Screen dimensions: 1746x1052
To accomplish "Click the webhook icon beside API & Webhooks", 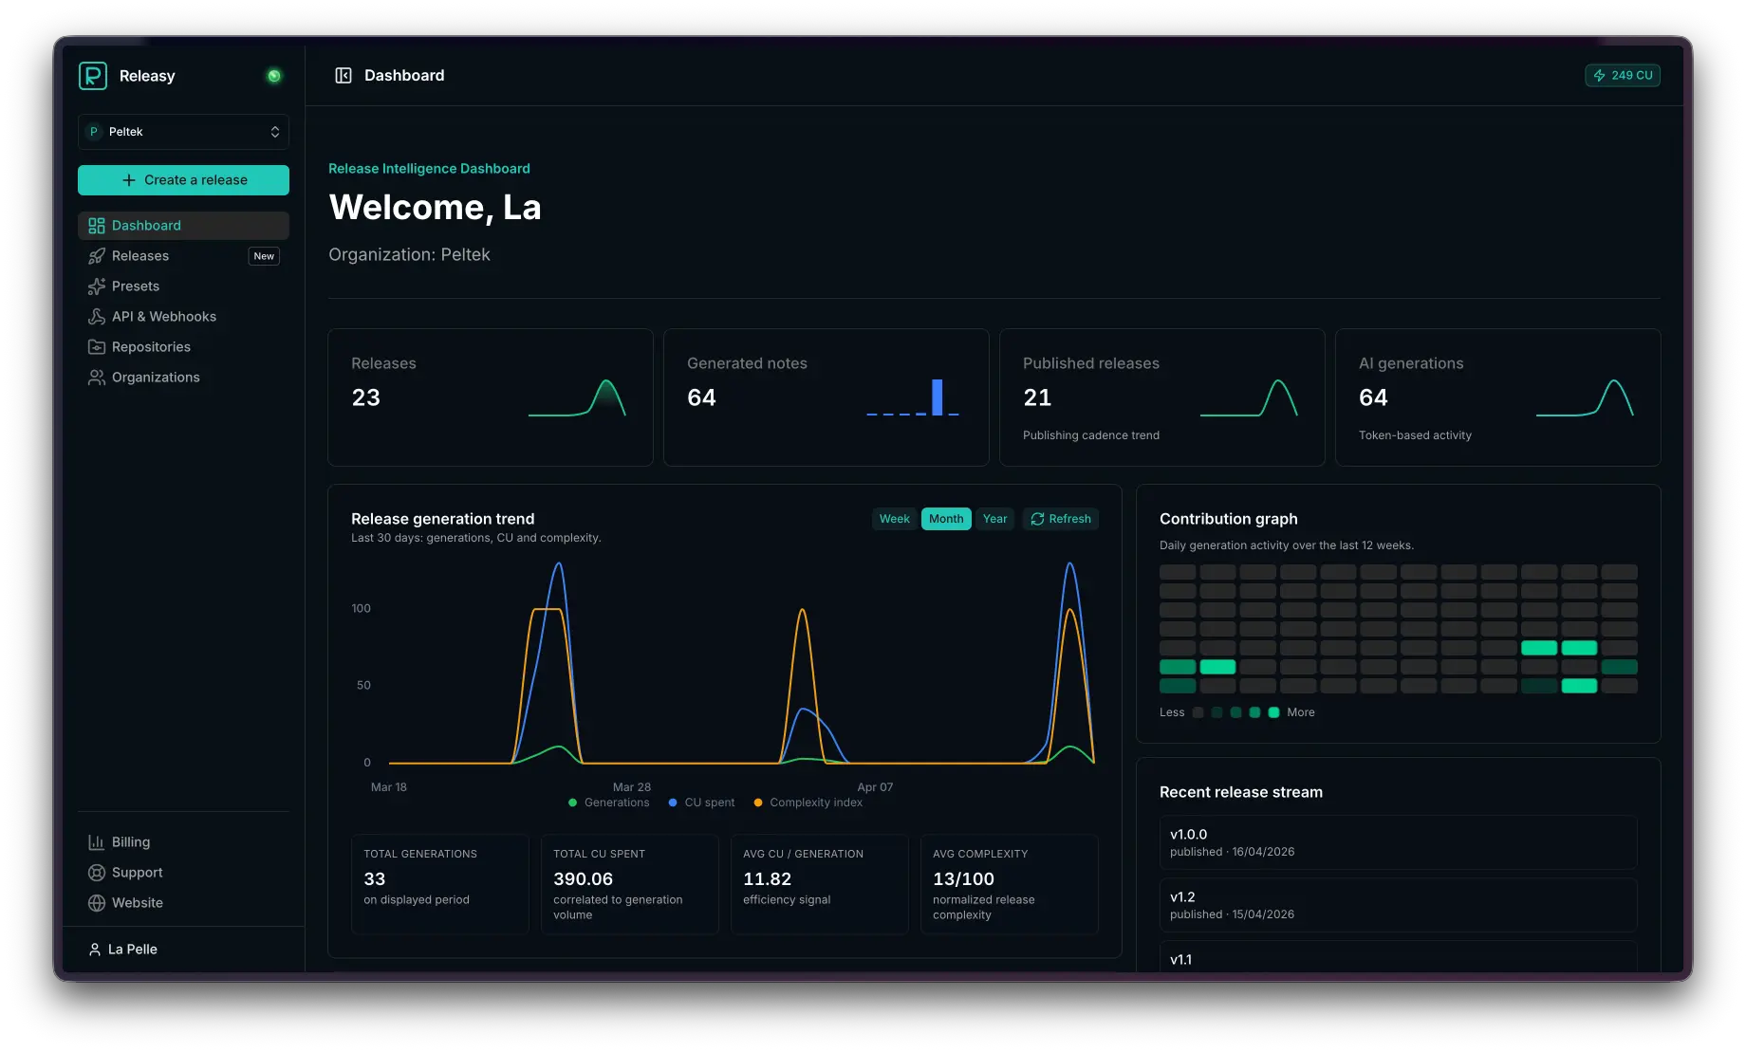I will [97, 317].
